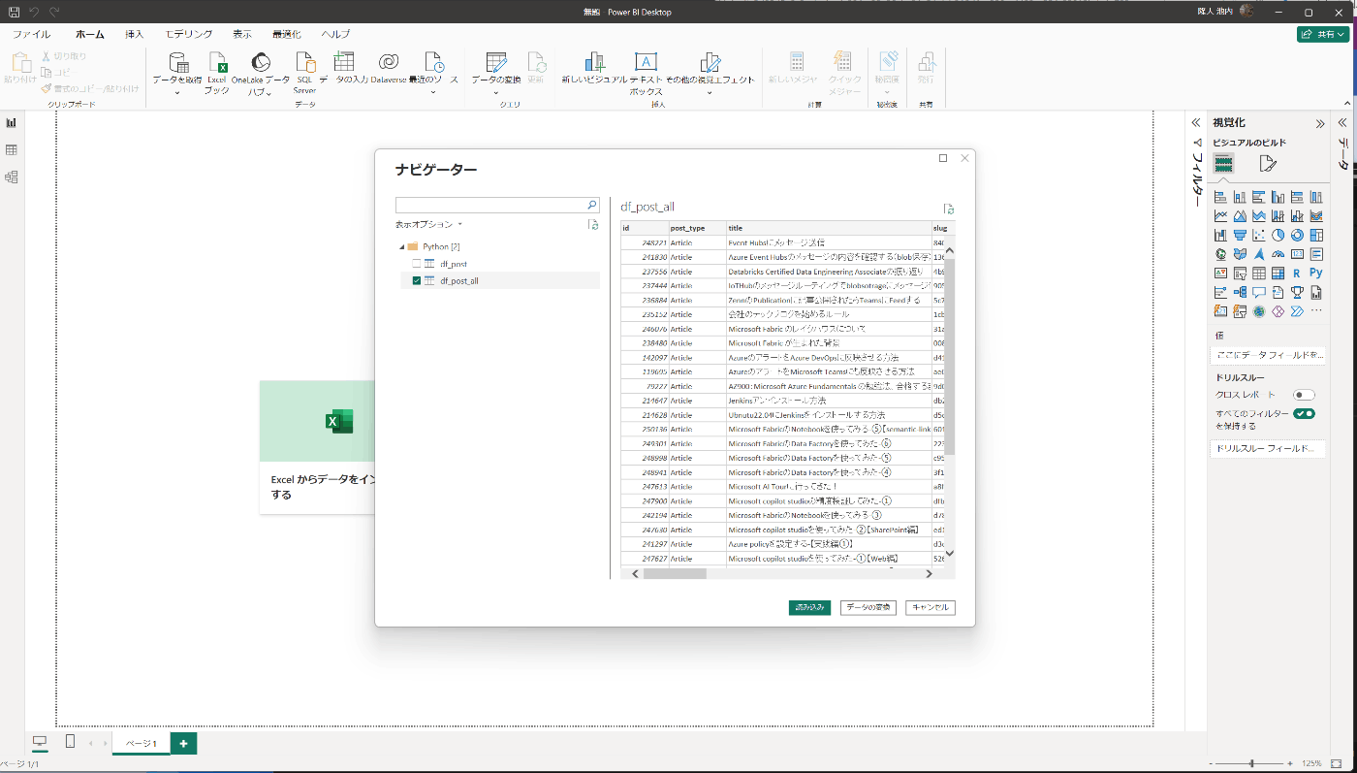Viewport: 1357px width, 773px height.
Task: Uncheck the df_post_all table checkbox
Action: tap(417, 281)
